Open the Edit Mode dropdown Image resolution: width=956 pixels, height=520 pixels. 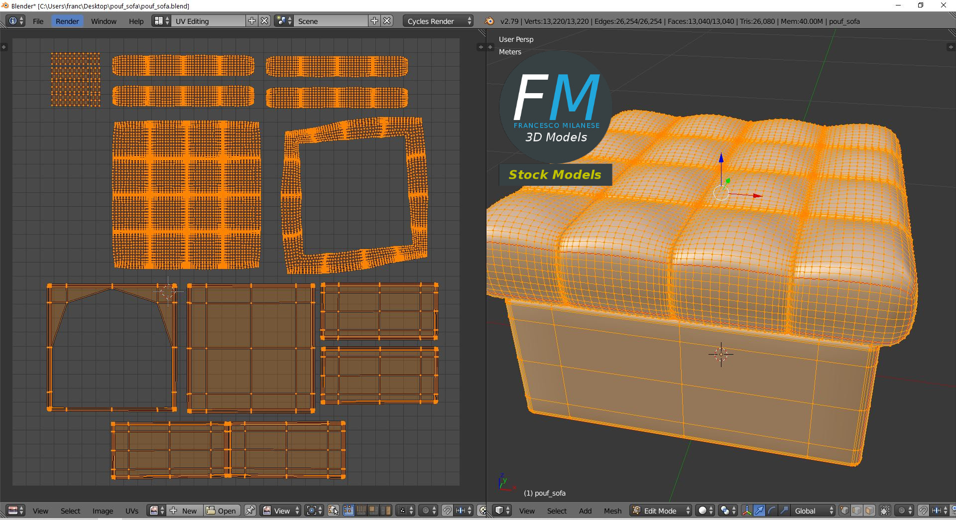click(x=661, y=511)
